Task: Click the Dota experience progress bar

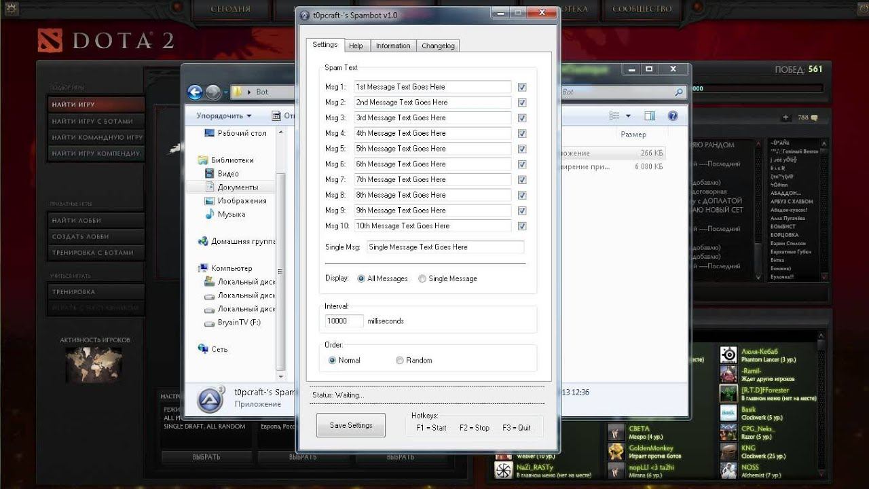Action: (759, 88)
